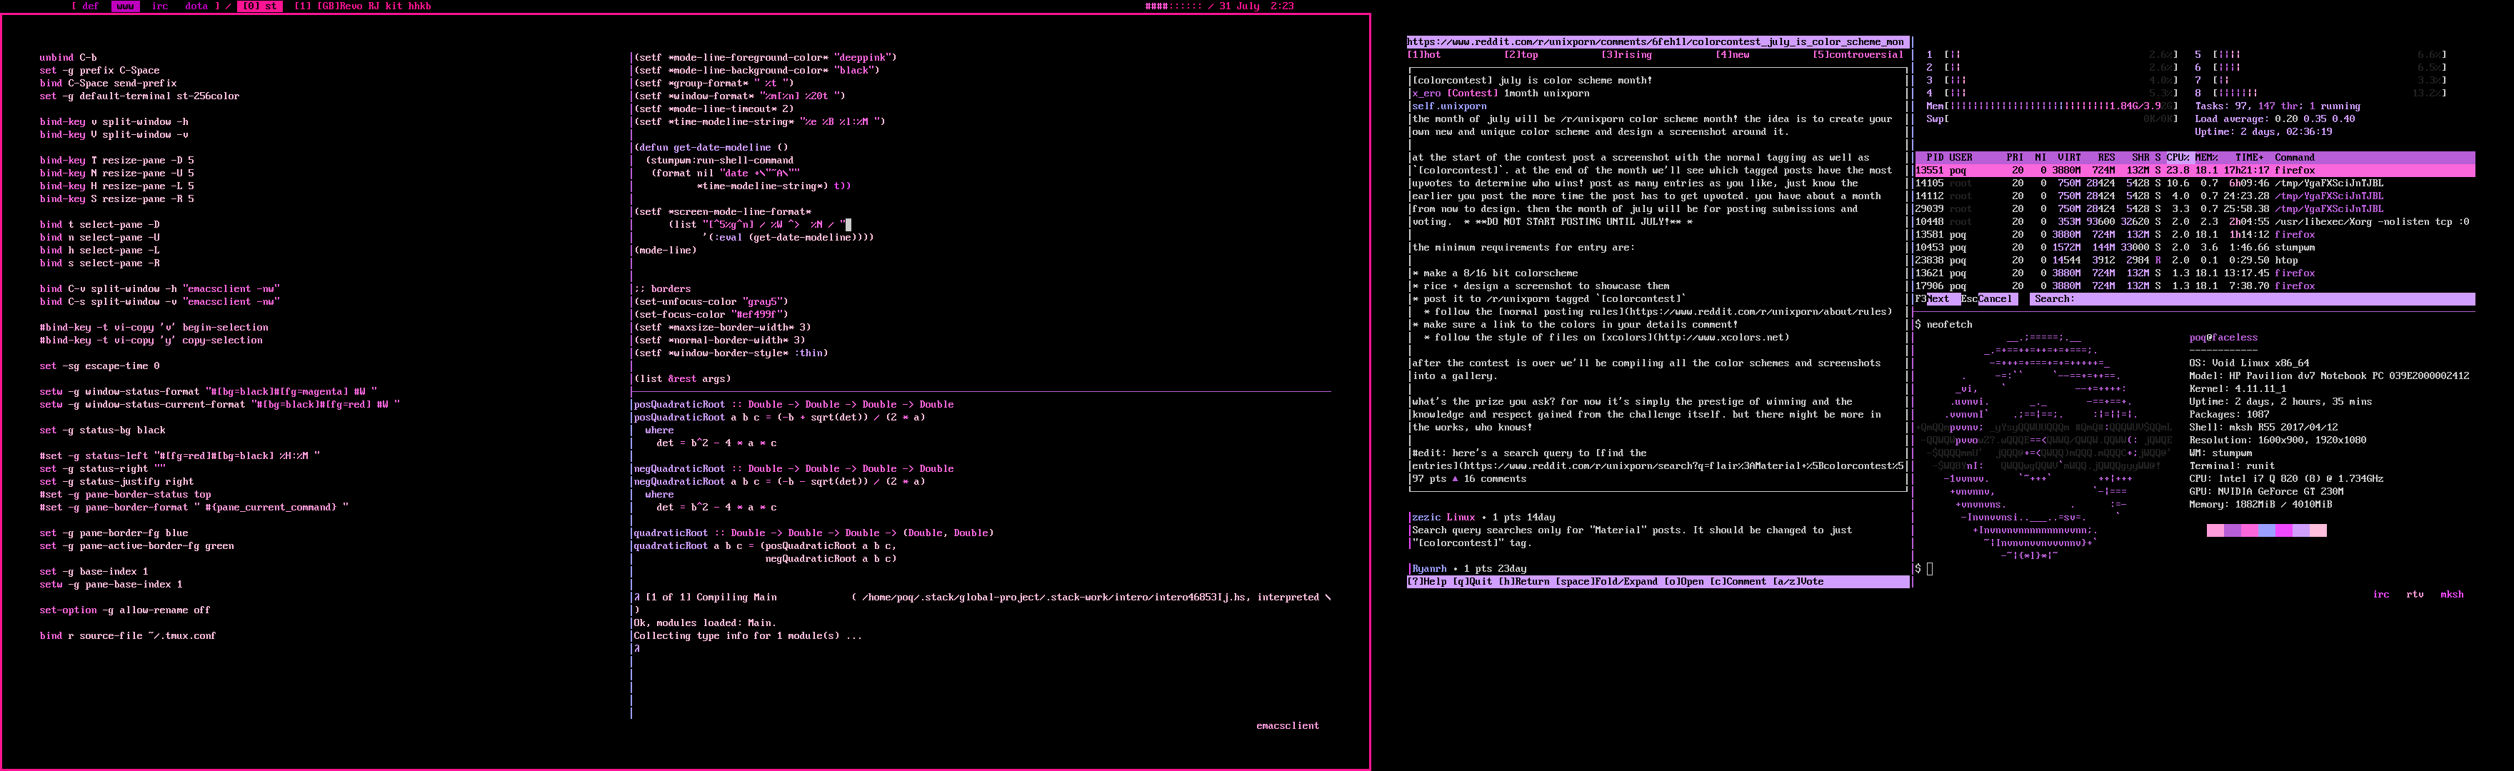Open the dota group in the mode line

click(197, 6)
